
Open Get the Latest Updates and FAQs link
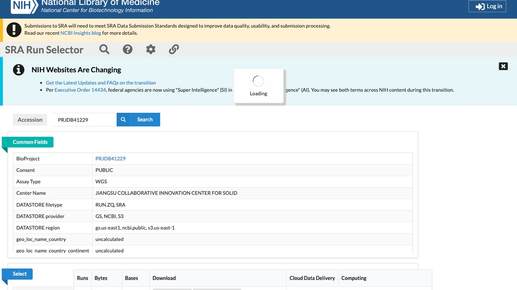(x=101, y=83)
